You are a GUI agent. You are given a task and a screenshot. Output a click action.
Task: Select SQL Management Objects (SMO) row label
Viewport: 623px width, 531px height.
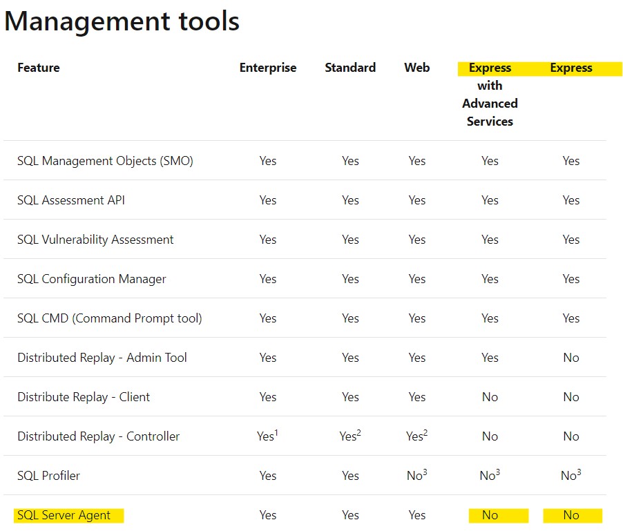pyautogui.click(x=105, y=161)
